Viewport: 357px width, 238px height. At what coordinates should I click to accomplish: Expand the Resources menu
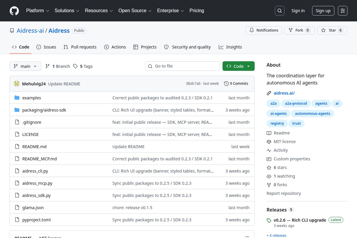point(99,11)
